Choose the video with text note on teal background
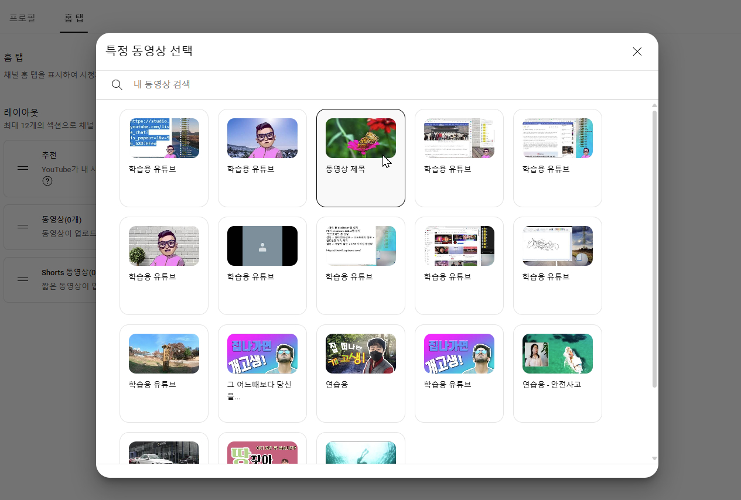Viewport: 741px width, 500px height. tap(361, 266)
